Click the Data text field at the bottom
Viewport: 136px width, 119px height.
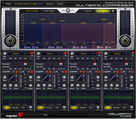click(x=68, y=115)
